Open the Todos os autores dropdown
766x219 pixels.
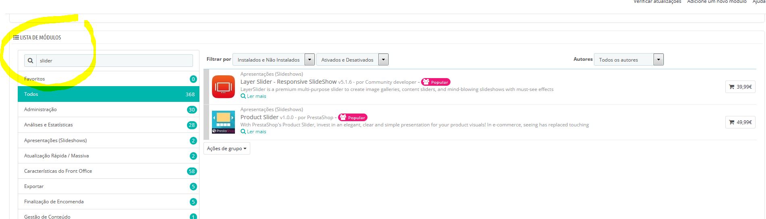pos(629,60)
